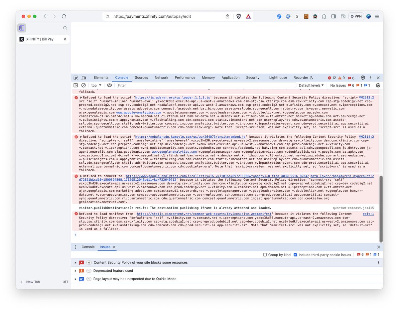The image size is (399, 310).
Task: Clear the console with the ban icon
Action: [83, 85]
